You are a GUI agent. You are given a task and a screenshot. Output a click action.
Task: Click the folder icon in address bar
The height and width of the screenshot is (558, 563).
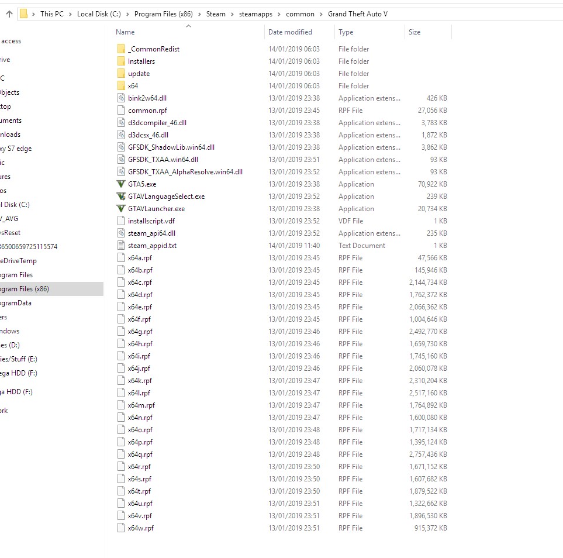(24, 14)
